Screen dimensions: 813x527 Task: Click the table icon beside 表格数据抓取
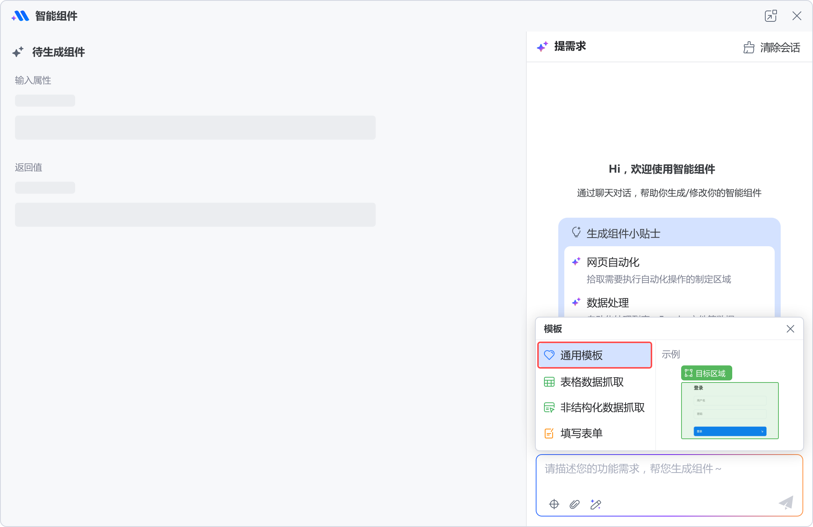[x=549, y=382]
